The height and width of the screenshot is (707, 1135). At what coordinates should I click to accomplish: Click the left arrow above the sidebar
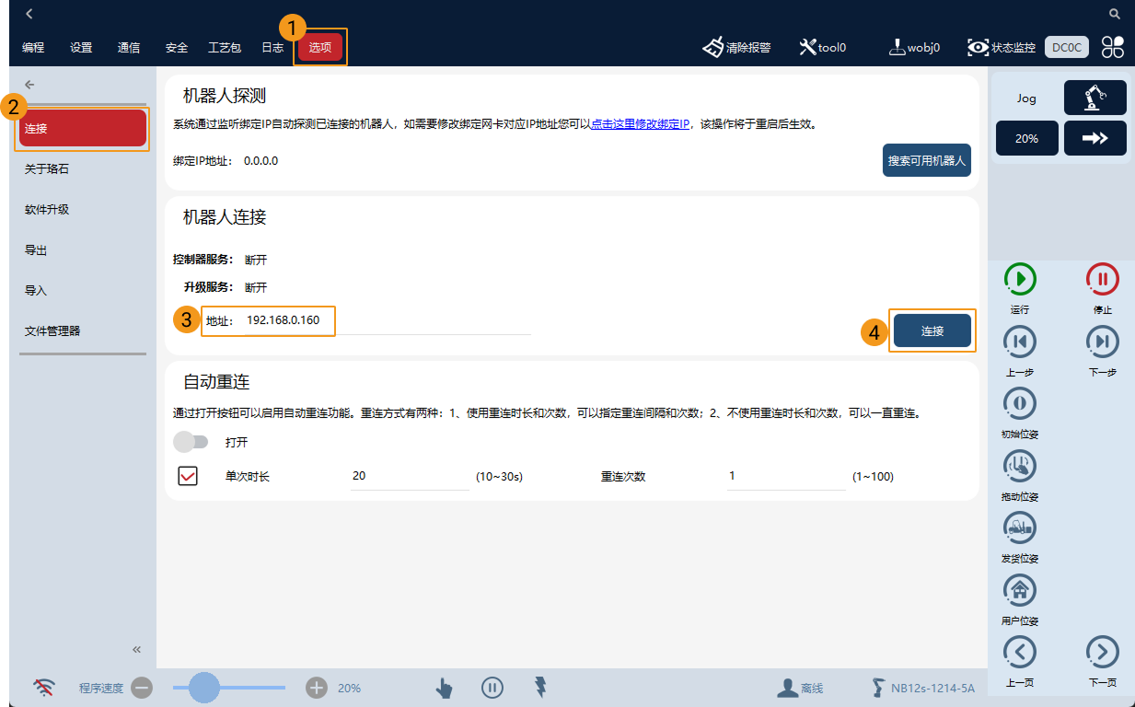coord(29,85)
